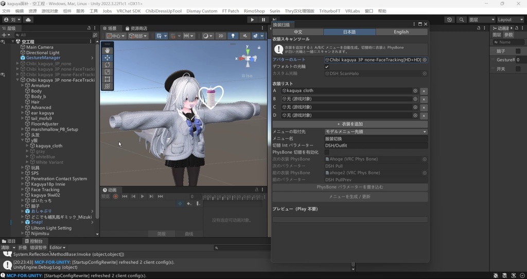Click メニューを生成 / 更新 button
This screenshot has width=527, height=279.
pyautogui.click(x=350, y=197)
